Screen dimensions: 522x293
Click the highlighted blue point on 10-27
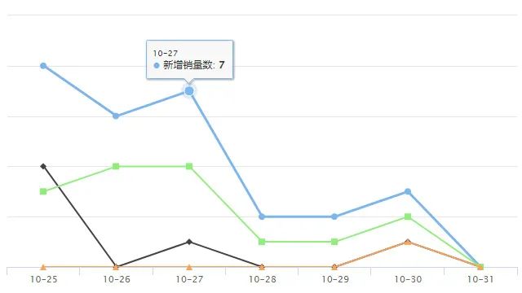[x=189, y=90]
